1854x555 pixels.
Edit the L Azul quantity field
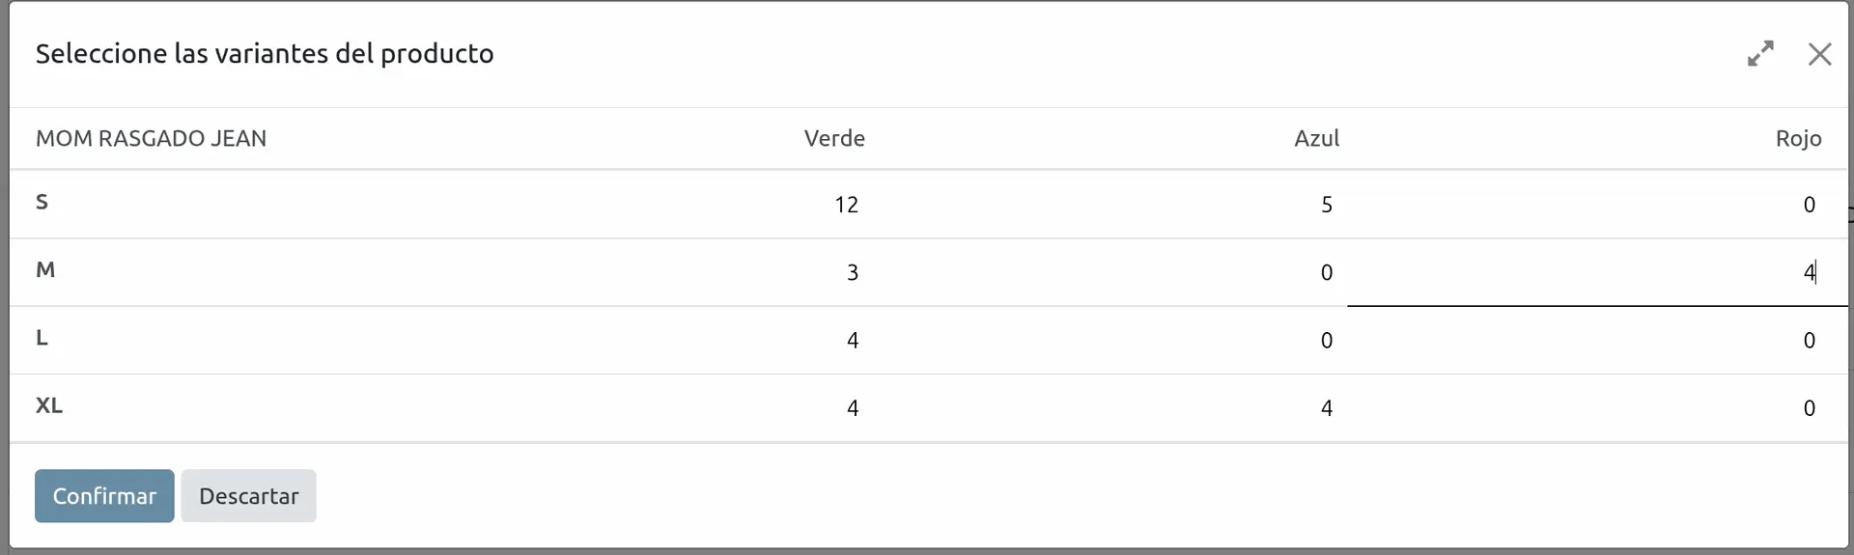[x=1107, y=340]
